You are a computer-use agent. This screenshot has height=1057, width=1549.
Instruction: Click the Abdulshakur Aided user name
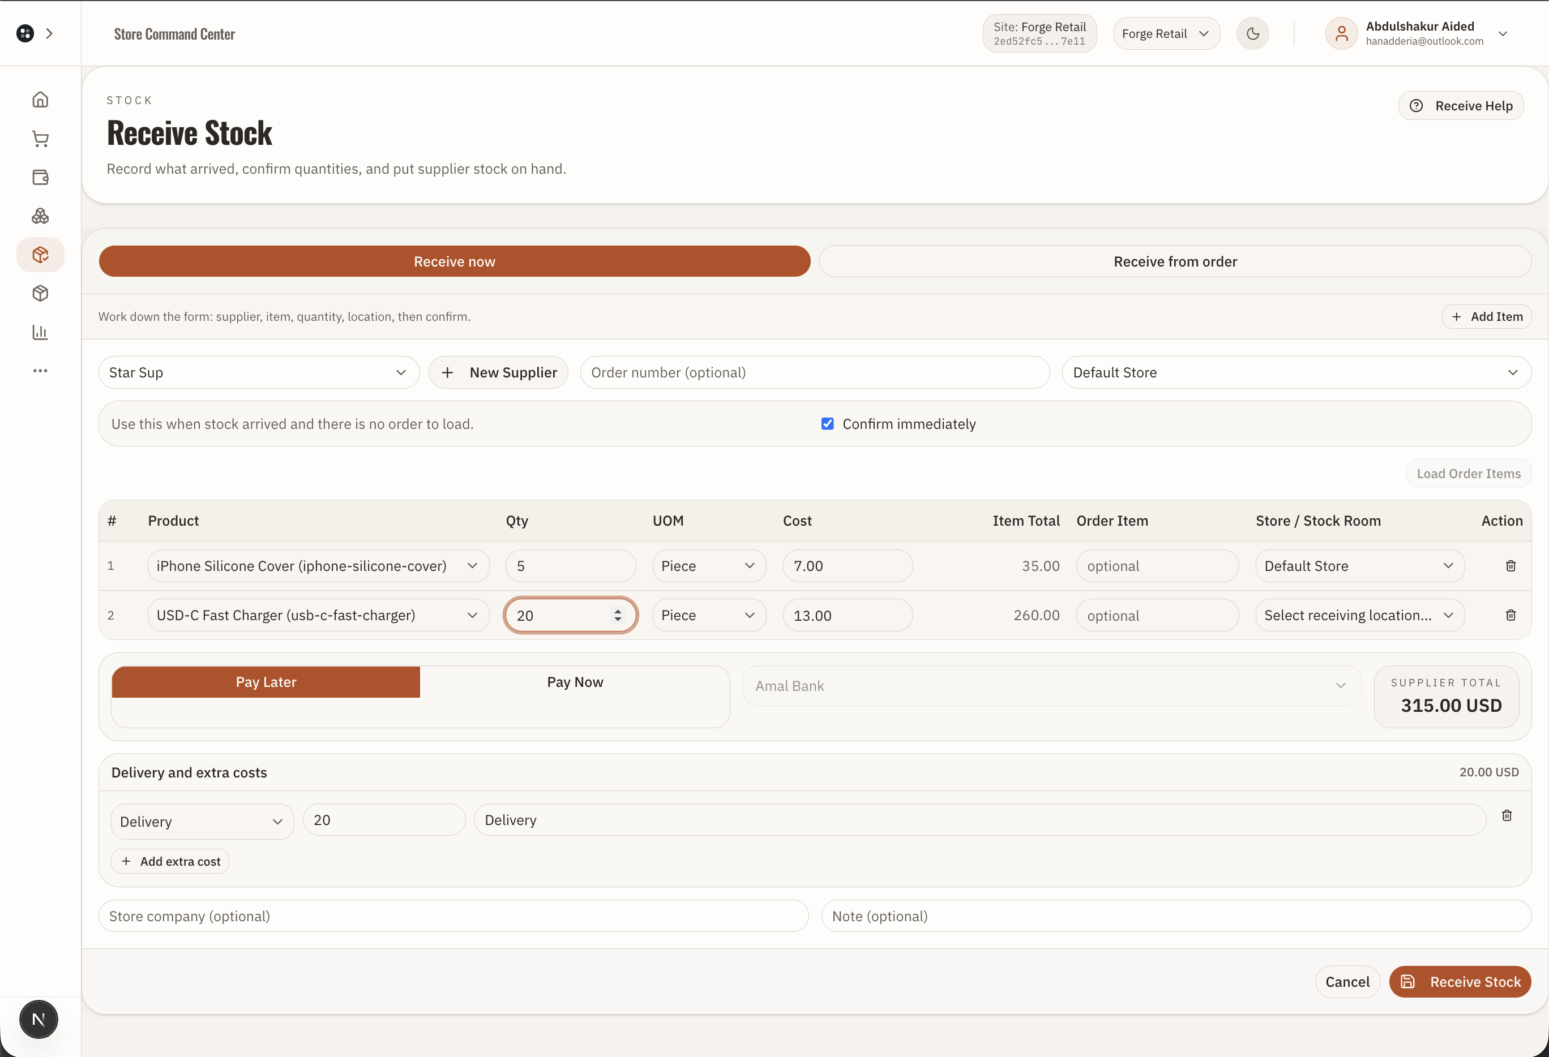[x=1420, y=26]
